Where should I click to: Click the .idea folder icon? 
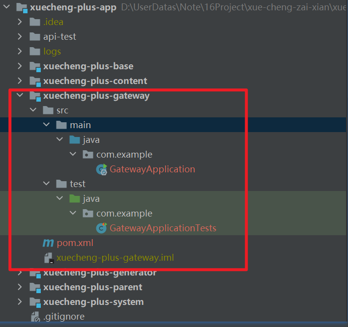pyautogui.click(x=35, y=22)
